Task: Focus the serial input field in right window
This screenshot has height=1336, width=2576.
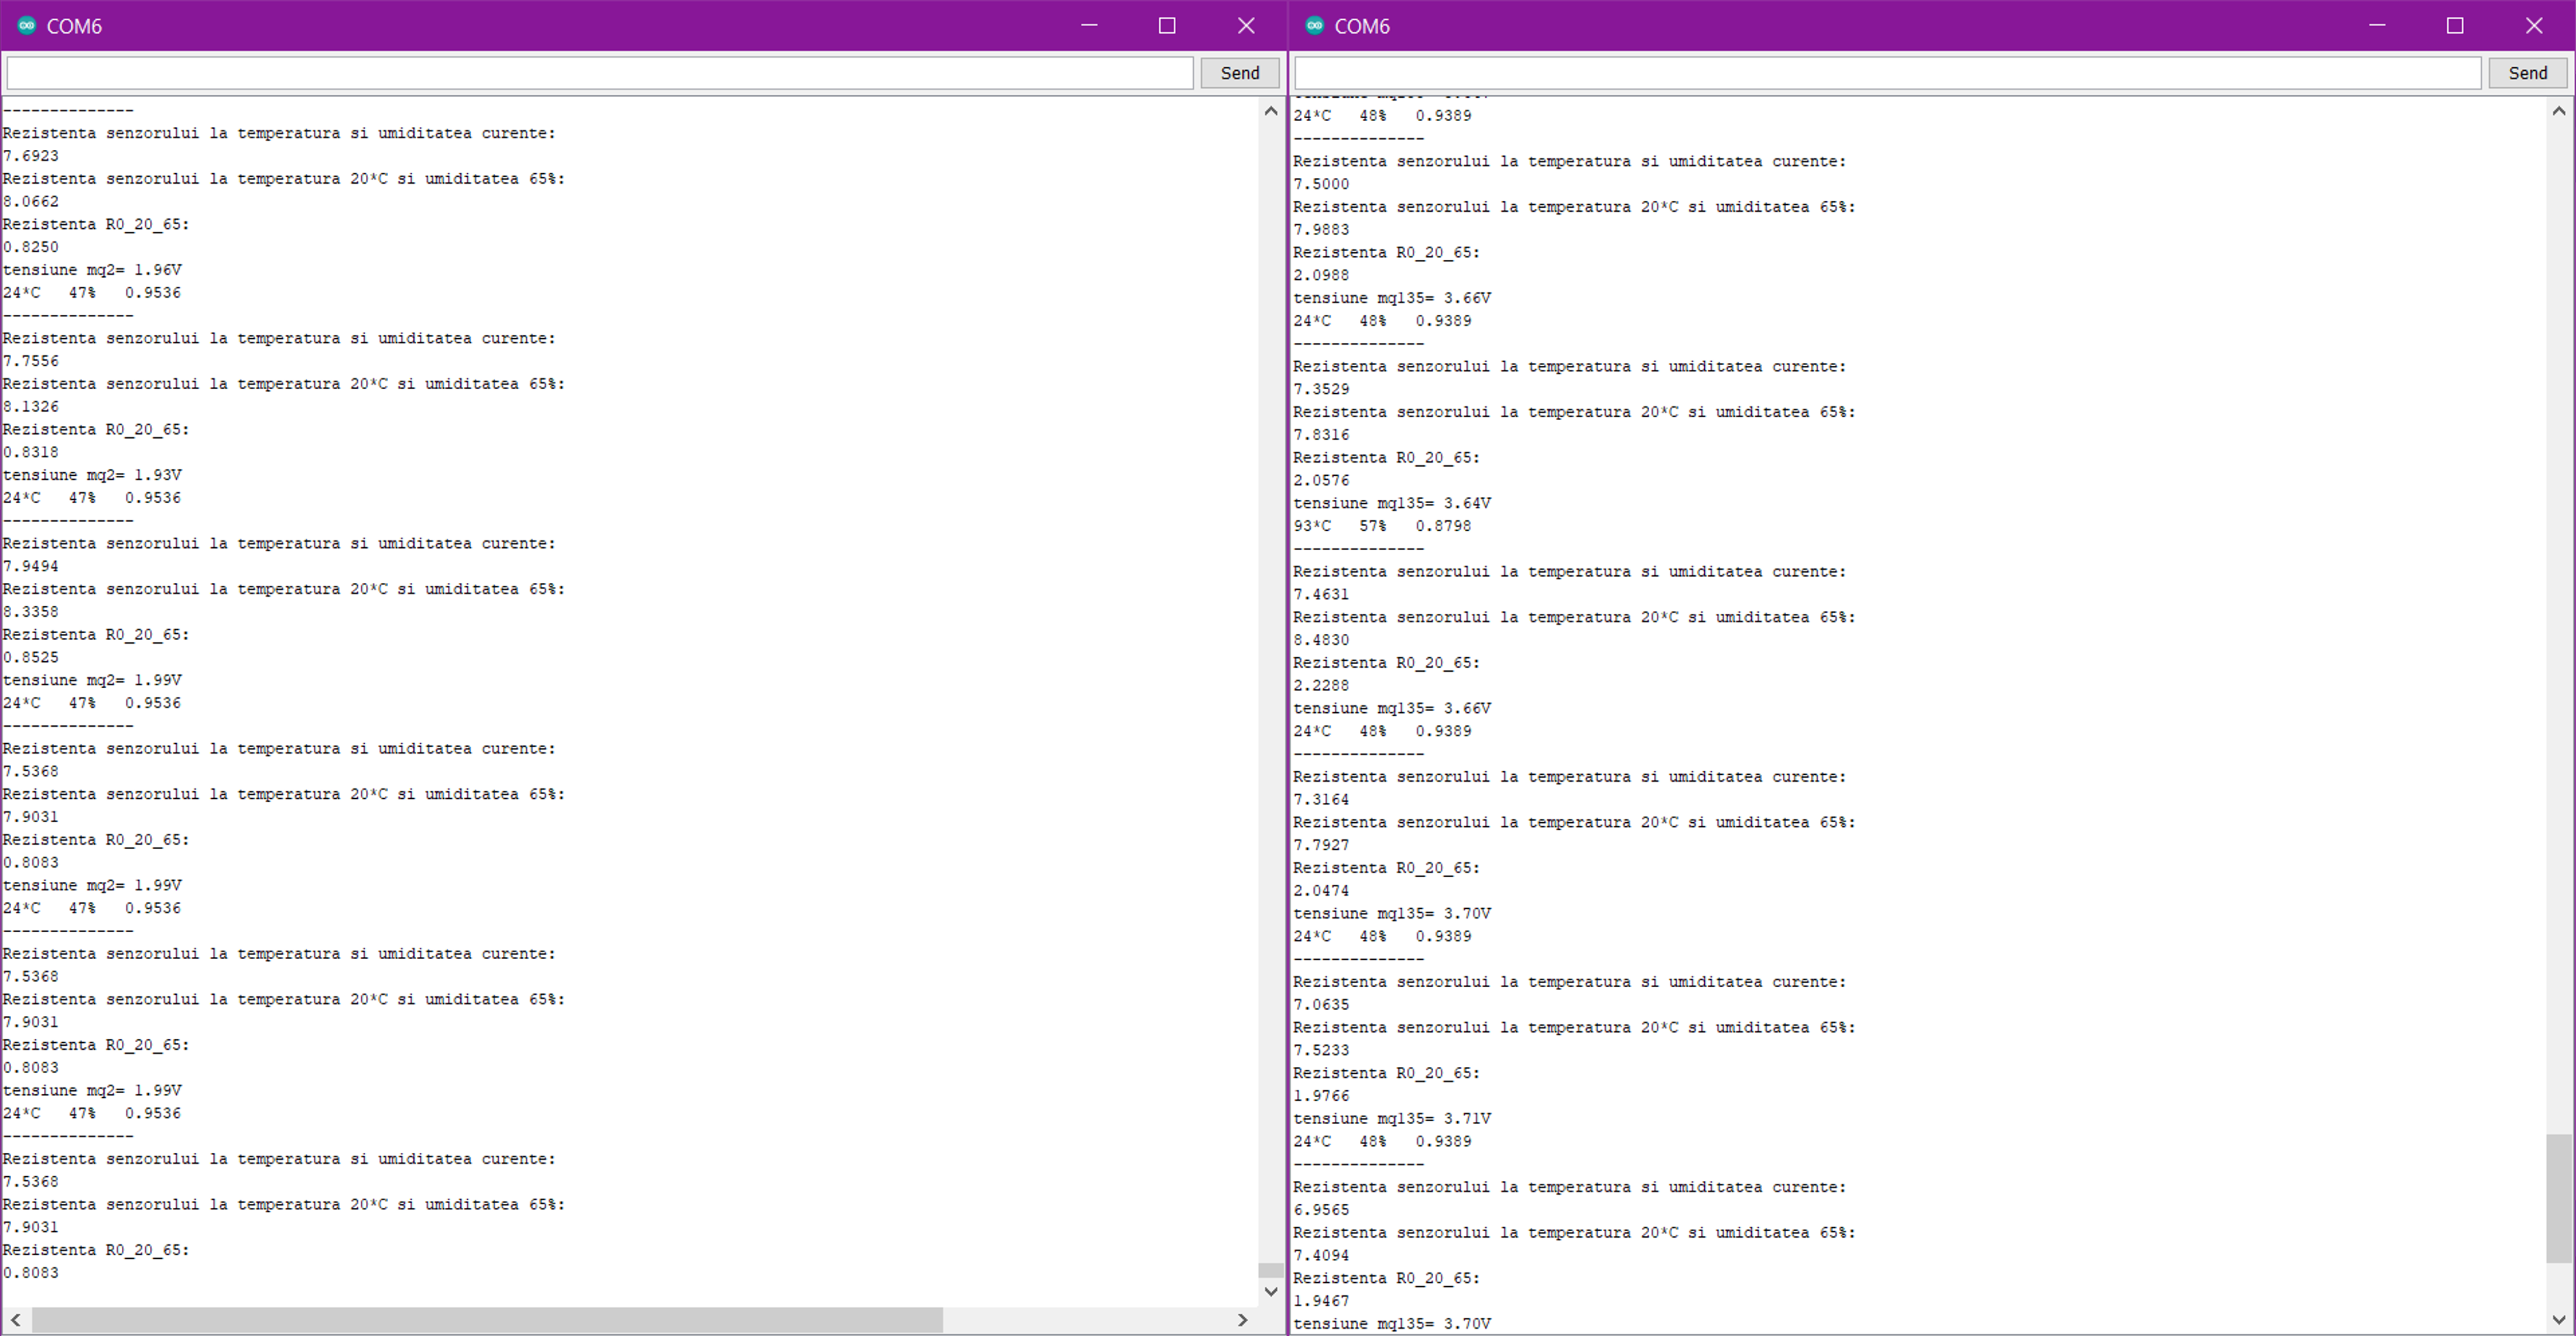Action: tap(1888, 73)
